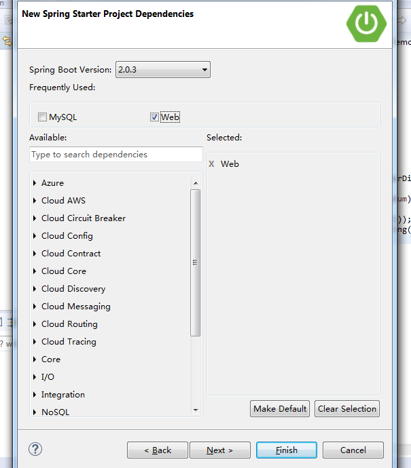Click the Clear Selection button
Viewport: 411px width, 468px height.
347,408
